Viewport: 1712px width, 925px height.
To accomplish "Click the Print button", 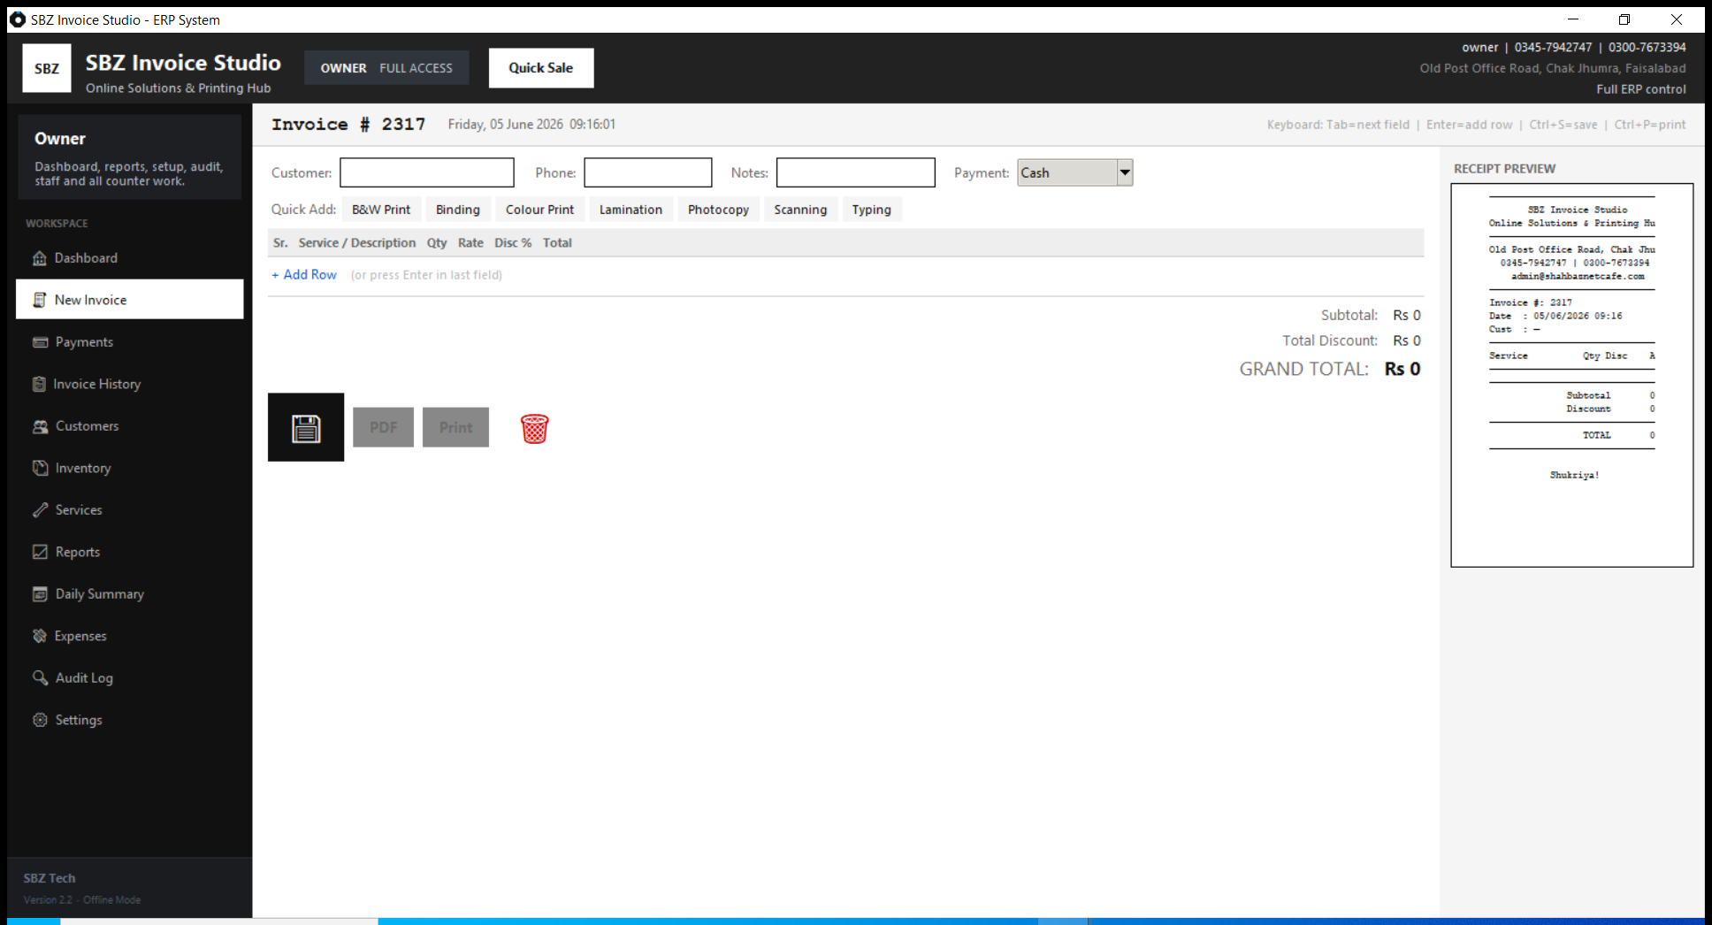I will click(455, 427).
